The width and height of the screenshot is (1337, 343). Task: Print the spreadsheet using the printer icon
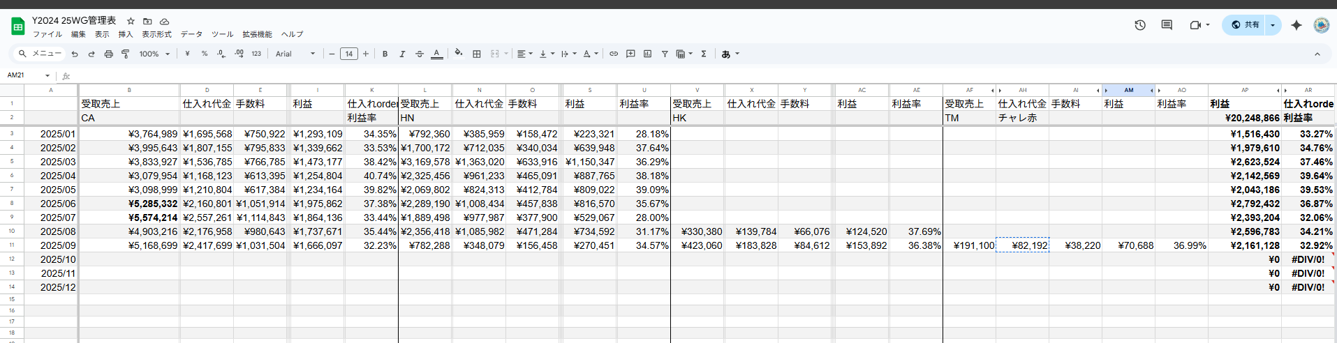pos(108,54)
